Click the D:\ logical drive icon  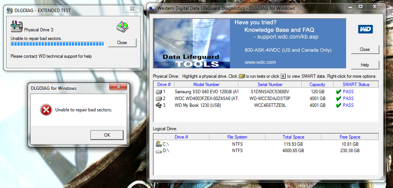(158, 151)
